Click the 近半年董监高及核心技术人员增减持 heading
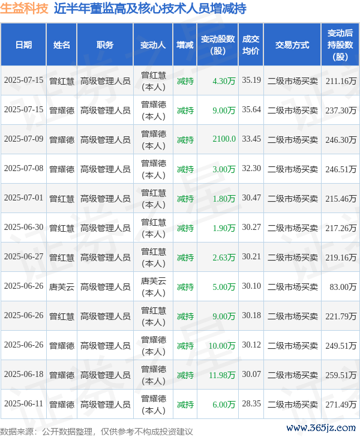This screenshot has height=437, width=360. [150, 8]
